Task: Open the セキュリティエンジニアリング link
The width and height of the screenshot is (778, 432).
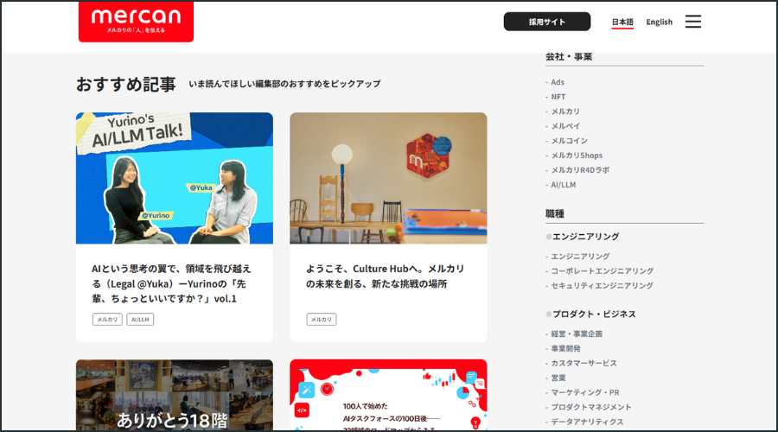Action: pos(602,286)
